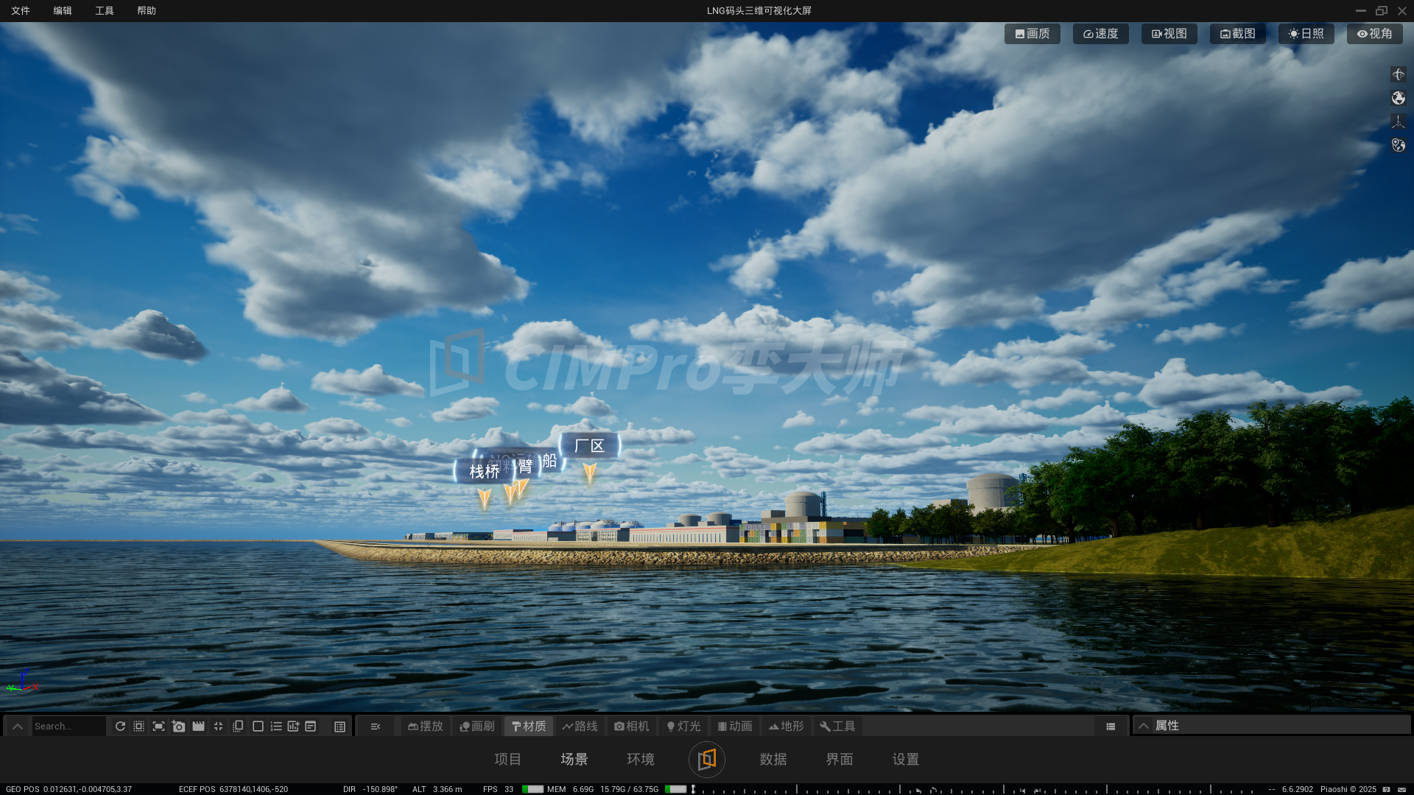
Task: Click the 视角 viewpoint button
Action: [1375, 34]
